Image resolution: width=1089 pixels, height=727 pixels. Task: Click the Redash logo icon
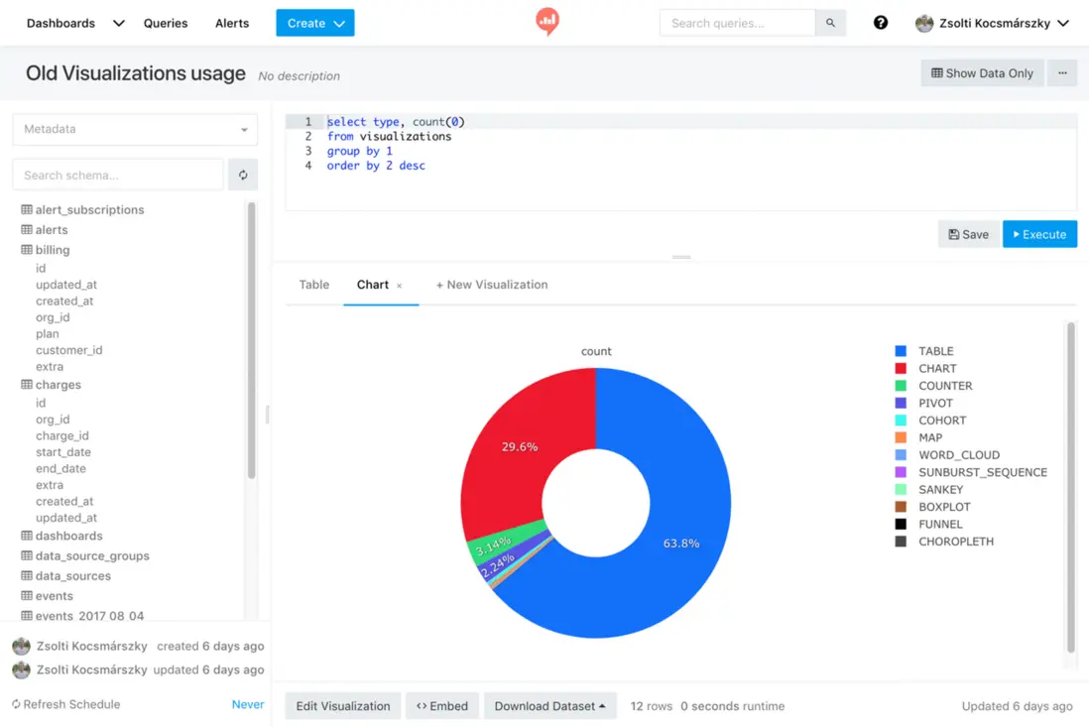point(546,21)
